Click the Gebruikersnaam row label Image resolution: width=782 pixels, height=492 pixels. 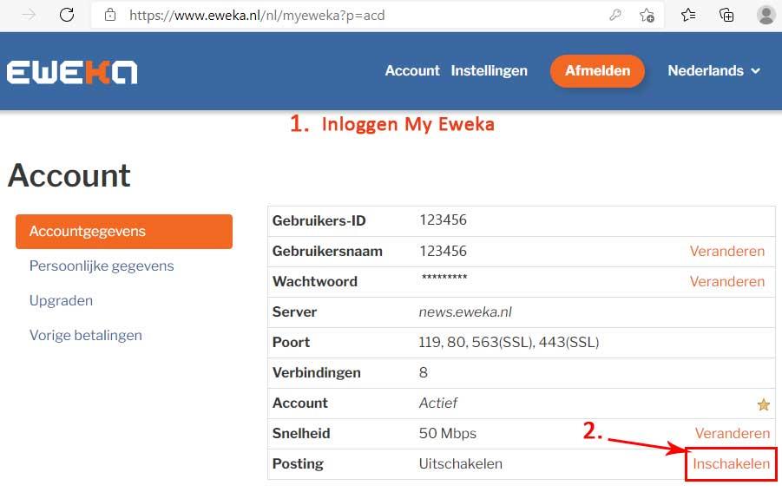(327, 252)
